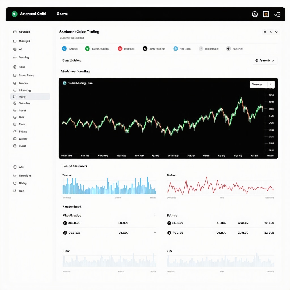Click the 28.08% value in the 160.98 row
The image size is (290, 290).
pos(269,233)
